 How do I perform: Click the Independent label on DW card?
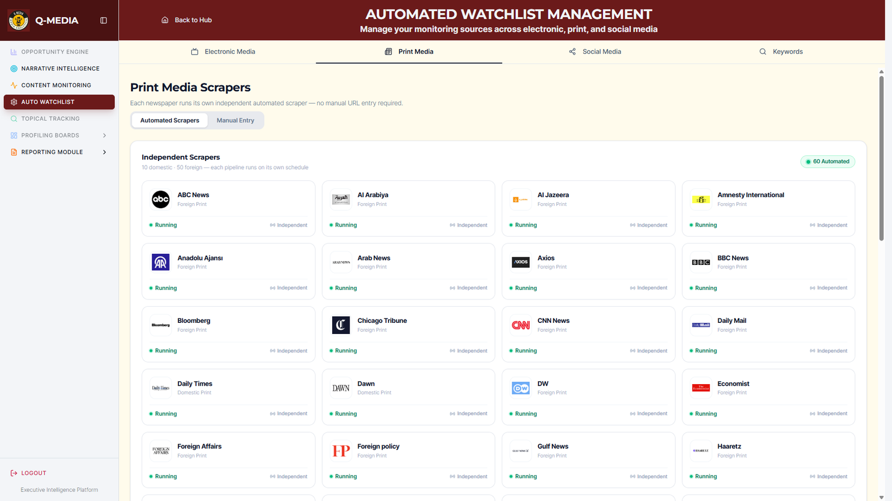648,414
